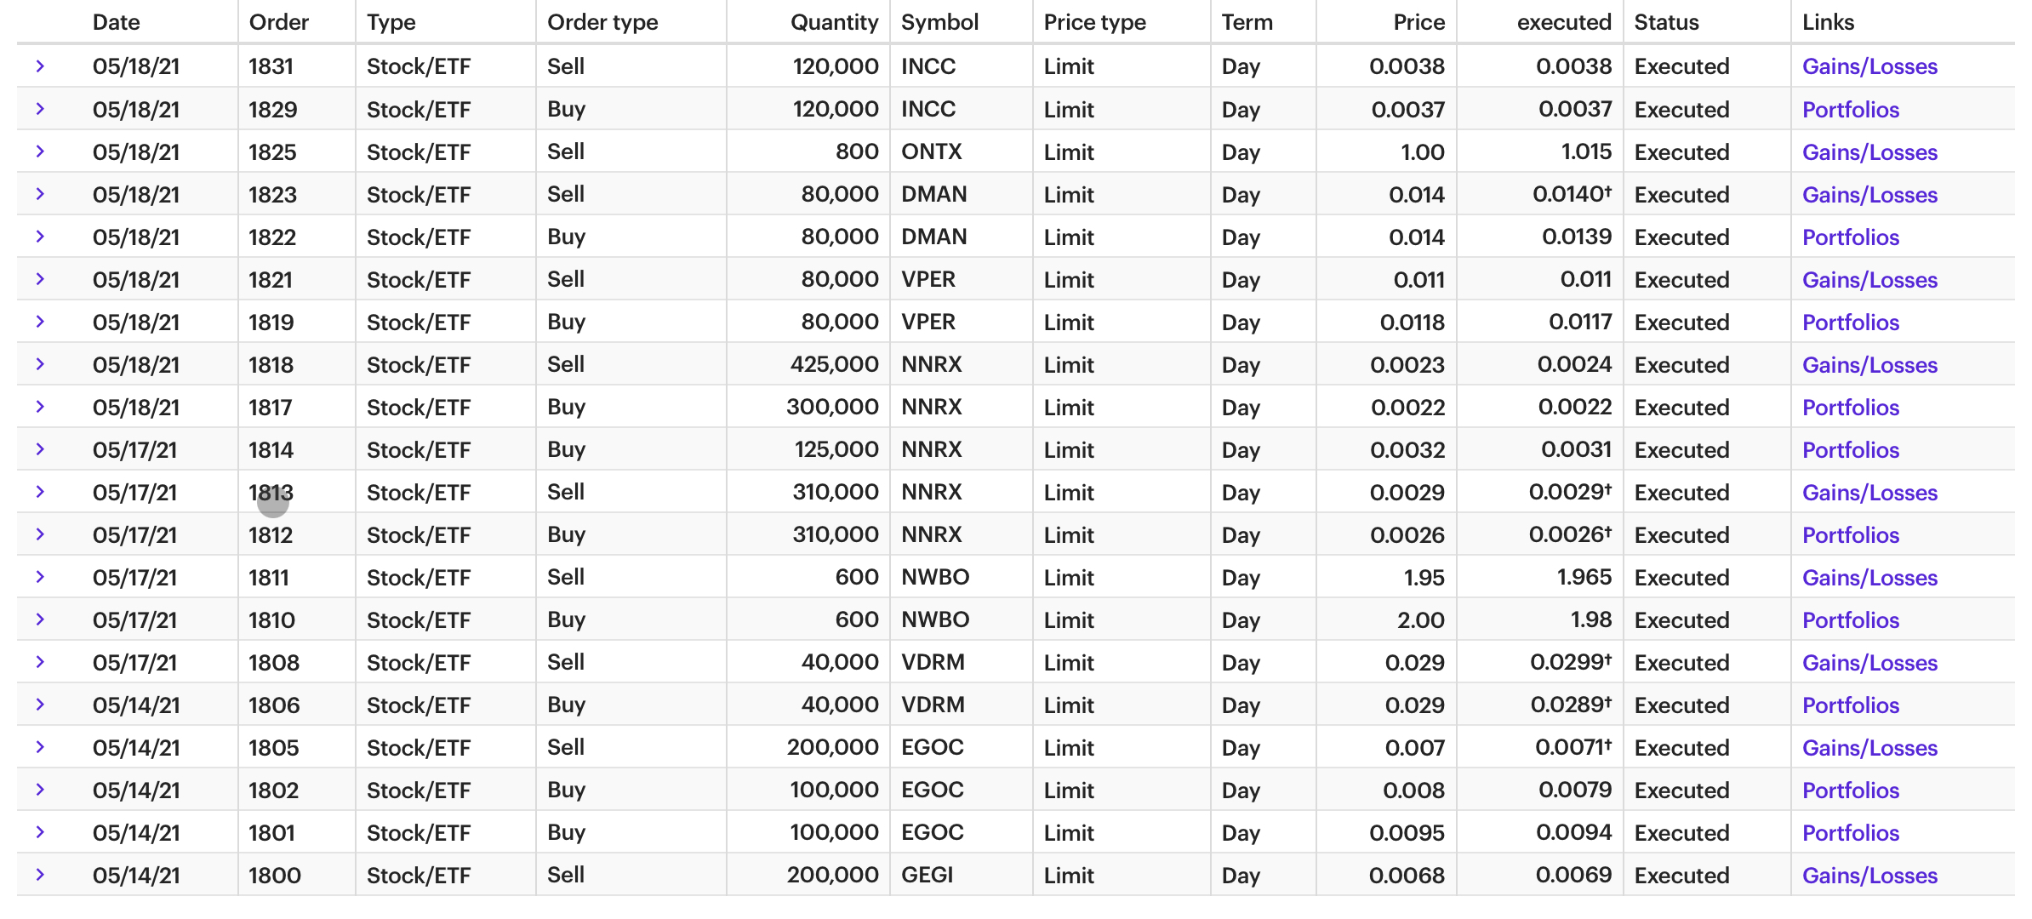Image resolution: width=2032 pixels, height=919 pixels.
Task: Expand the VDRM buy order 1806
Action: (x=40, y=705)
